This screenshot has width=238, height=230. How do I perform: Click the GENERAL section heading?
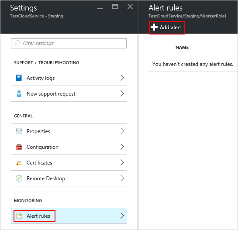23,116
